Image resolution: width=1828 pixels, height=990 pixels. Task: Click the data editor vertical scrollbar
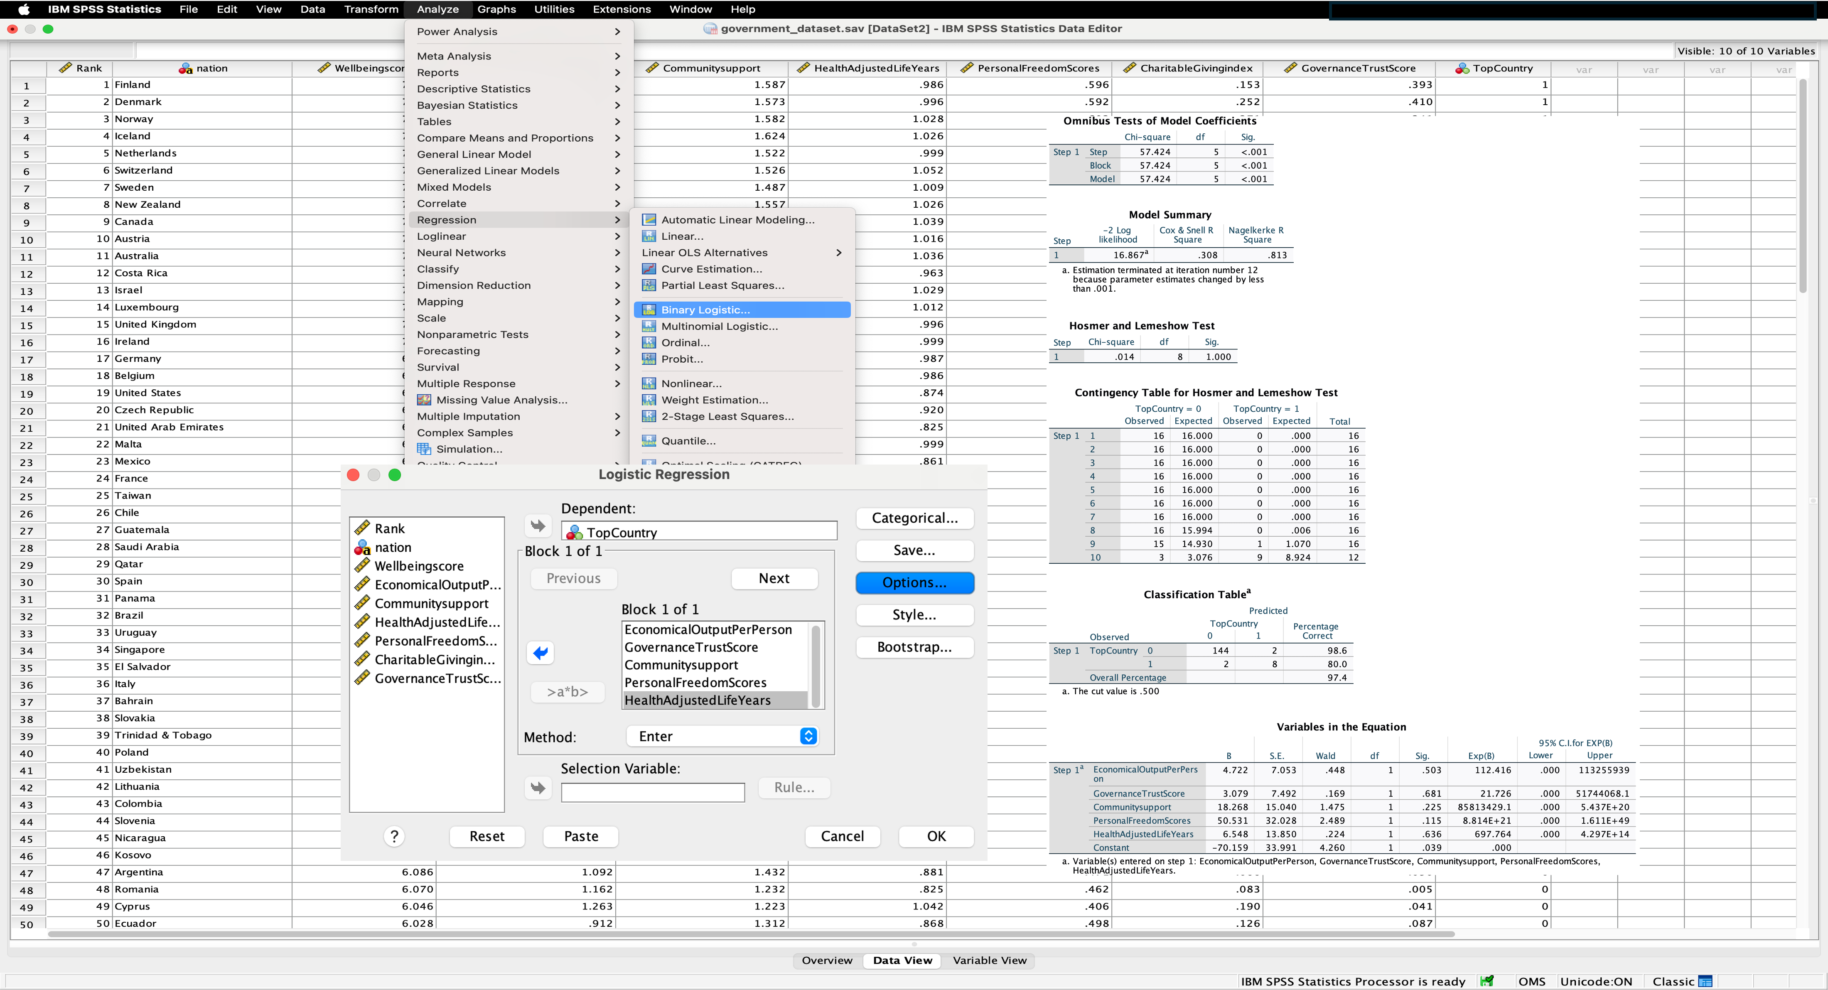click(x=1803, y=186)
